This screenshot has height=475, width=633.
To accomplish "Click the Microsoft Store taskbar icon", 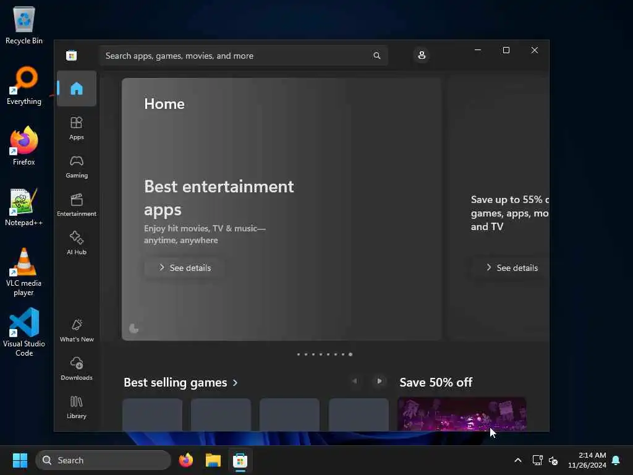I will pos(240,460).
